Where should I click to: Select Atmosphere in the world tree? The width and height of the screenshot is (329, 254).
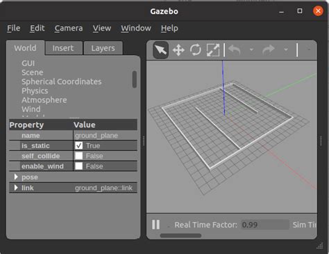click(44, 100)
